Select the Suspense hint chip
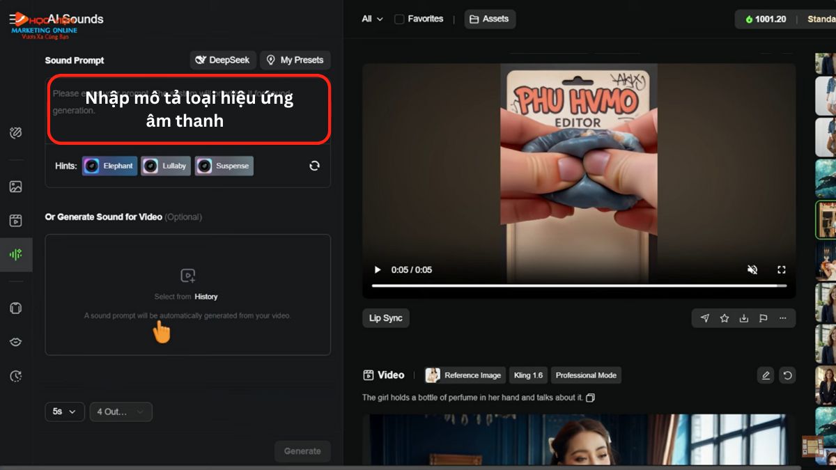 tap(224, 166)
